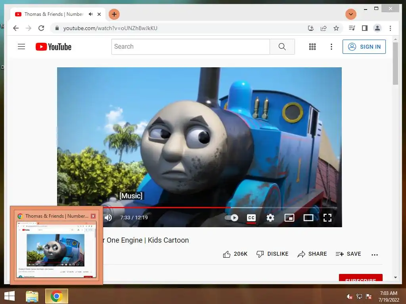Screen dimensions: 406x304
Task: Activate miniplayer mode
Action: click(x=289, y=218)
